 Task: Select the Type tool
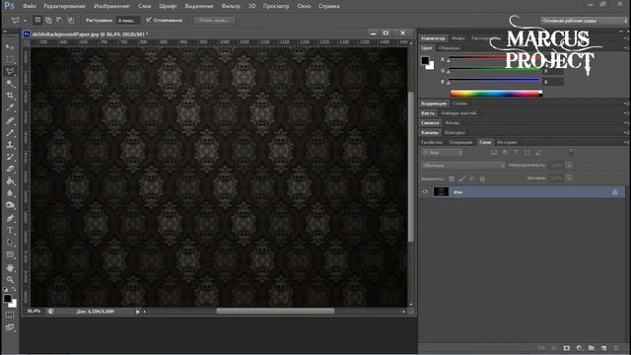click(10, 230)
